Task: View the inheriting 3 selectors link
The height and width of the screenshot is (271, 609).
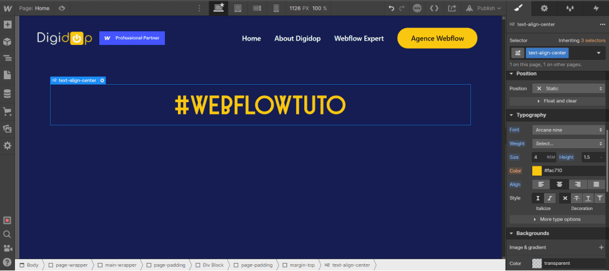Action: coord(593,40)
